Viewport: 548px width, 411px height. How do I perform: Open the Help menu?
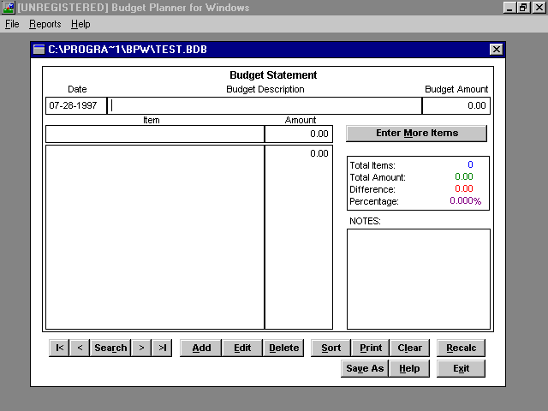(x=80, y=24)
